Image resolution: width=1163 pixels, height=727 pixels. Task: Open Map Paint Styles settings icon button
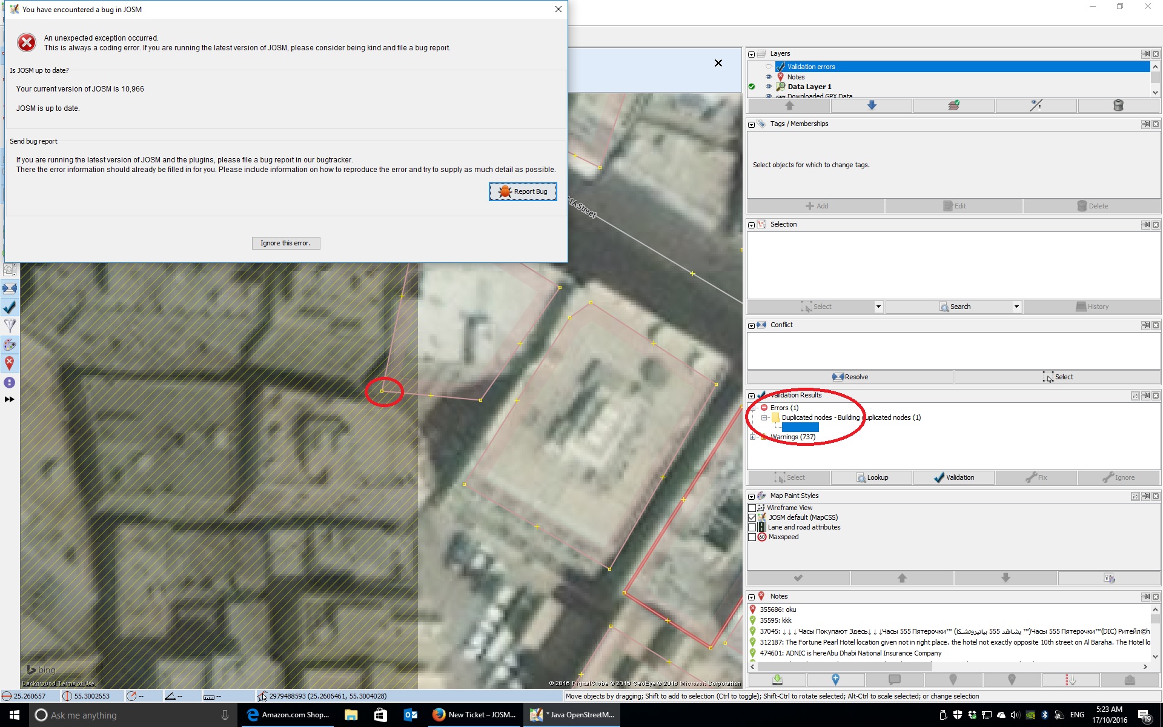1109,578
